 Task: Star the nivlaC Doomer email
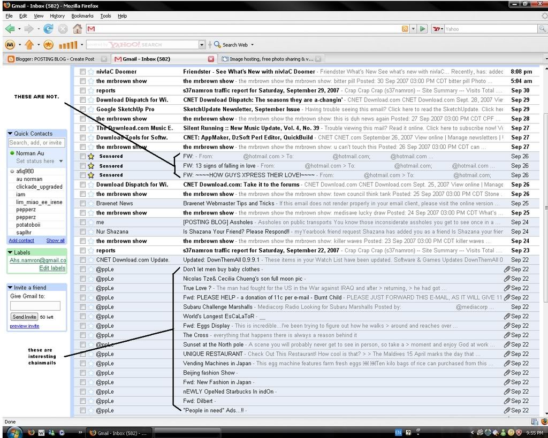(91, 72)
